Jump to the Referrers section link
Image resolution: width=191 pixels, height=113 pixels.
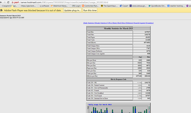point(130,23)
